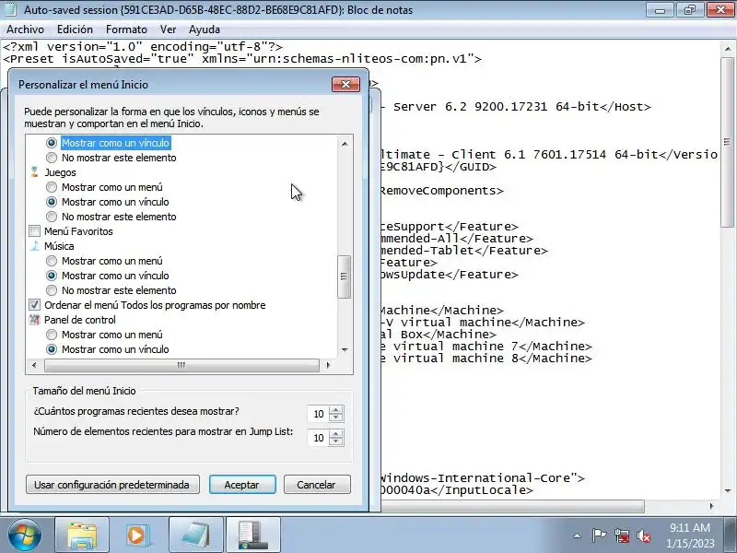The width and height of the screenshot is (737, 553).
Task: Dismiss dialog with Cancelar button
Action: [x=317, y=485]
